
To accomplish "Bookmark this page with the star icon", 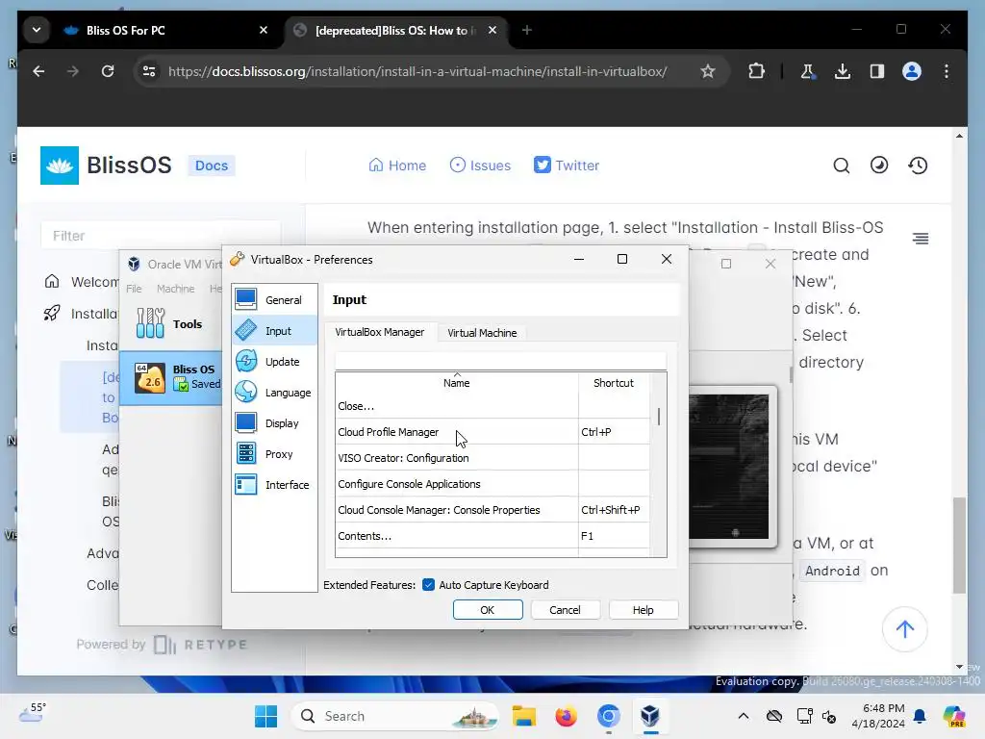I will [708, 71].
